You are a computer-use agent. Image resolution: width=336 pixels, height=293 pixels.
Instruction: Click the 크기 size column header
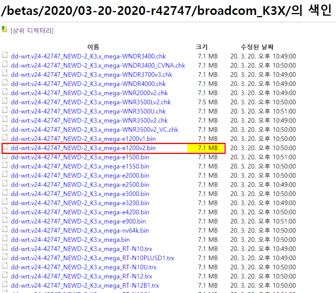pos(202,47)
